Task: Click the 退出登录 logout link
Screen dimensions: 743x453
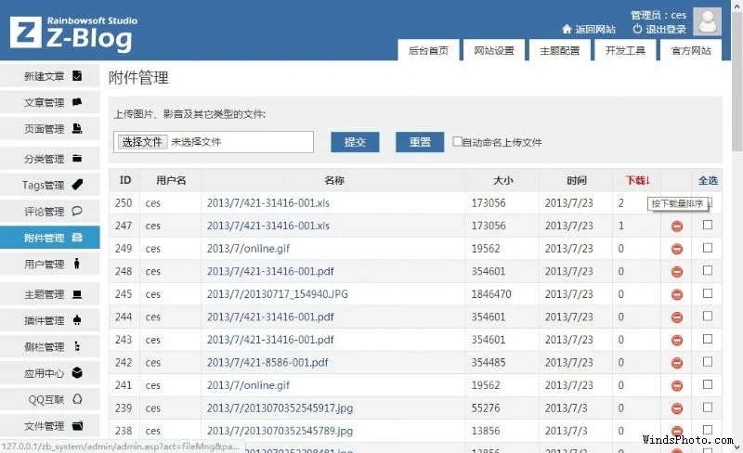Action: [659, 29]
